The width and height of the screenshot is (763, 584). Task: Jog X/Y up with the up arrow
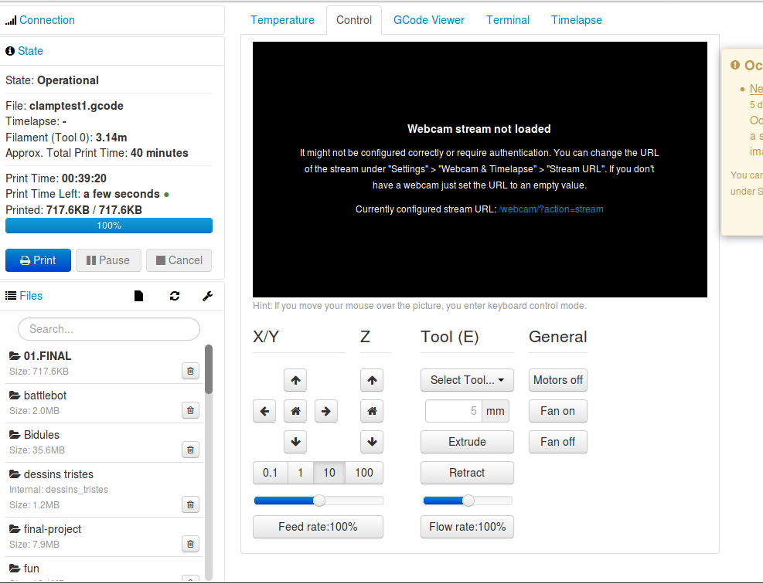click(295, 380)
